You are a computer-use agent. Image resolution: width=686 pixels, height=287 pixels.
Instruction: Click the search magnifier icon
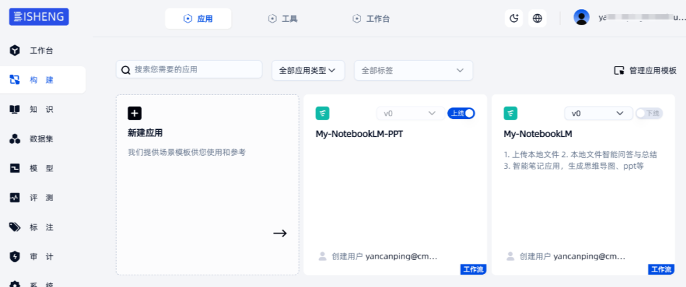pos(126,70)
